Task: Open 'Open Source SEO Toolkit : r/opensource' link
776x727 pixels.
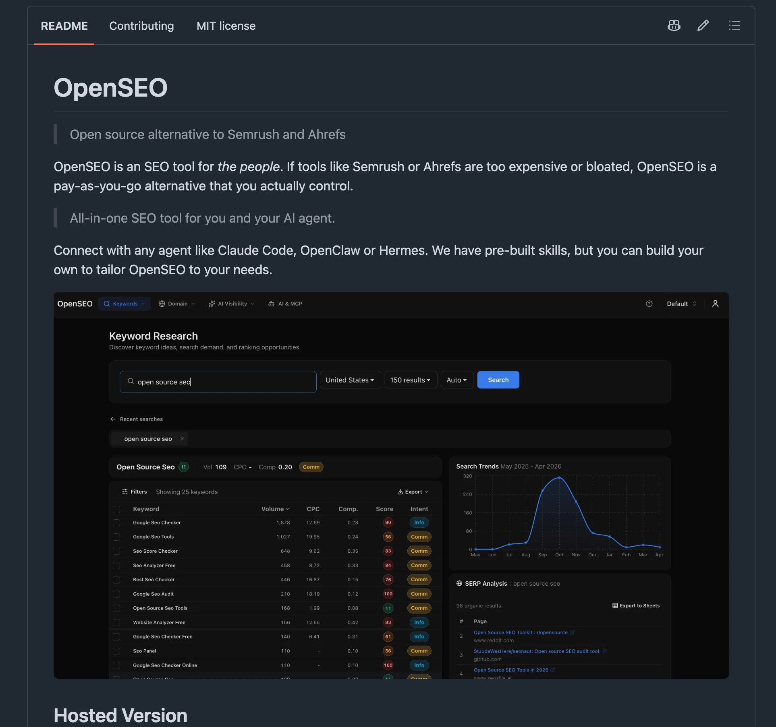Action: [x=521, y=633]
